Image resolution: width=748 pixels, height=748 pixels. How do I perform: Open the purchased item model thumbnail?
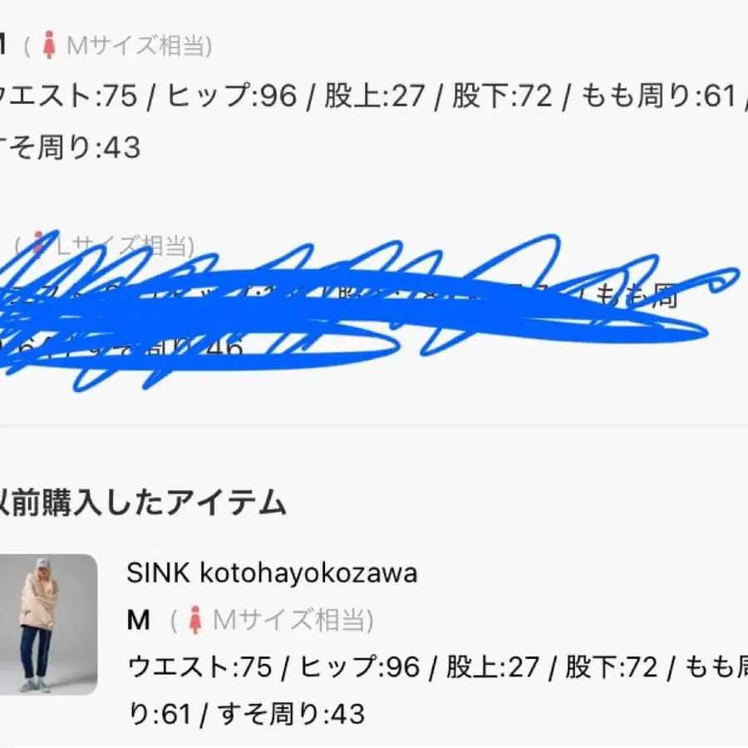pyautogui.click(x=48, y=624)
